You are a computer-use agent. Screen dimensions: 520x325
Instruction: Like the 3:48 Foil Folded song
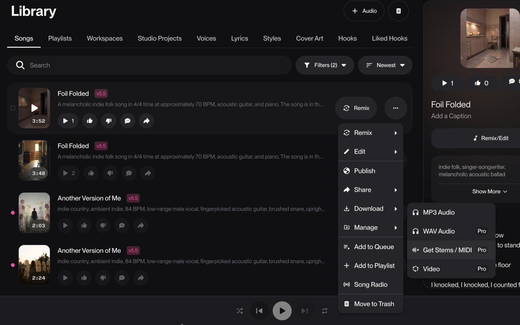coord(91,173)
